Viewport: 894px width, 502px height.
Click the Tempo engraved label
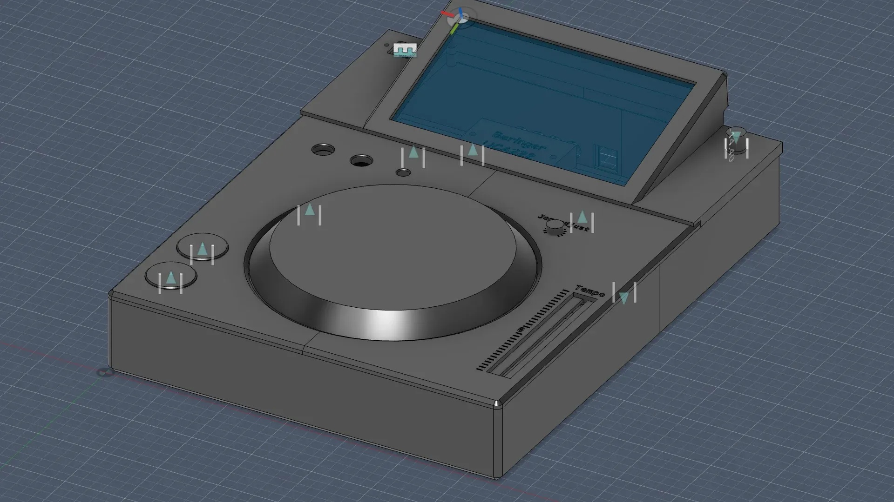[x=590, y=291]
